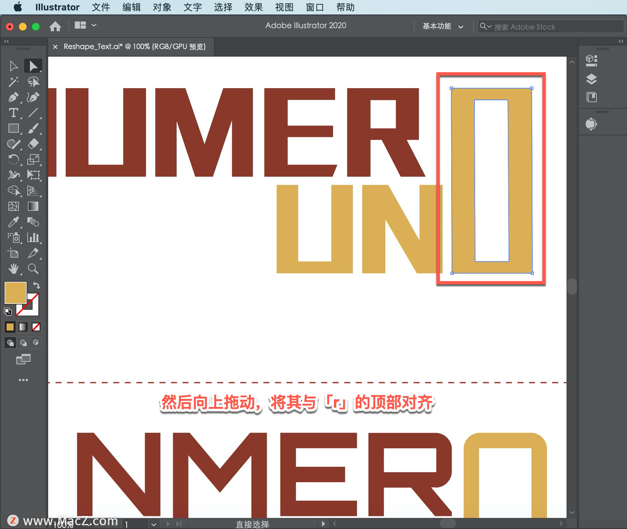Select the Eyedropper tool
The height and width of the screenshot is (529, 627).
click(13, 222)
